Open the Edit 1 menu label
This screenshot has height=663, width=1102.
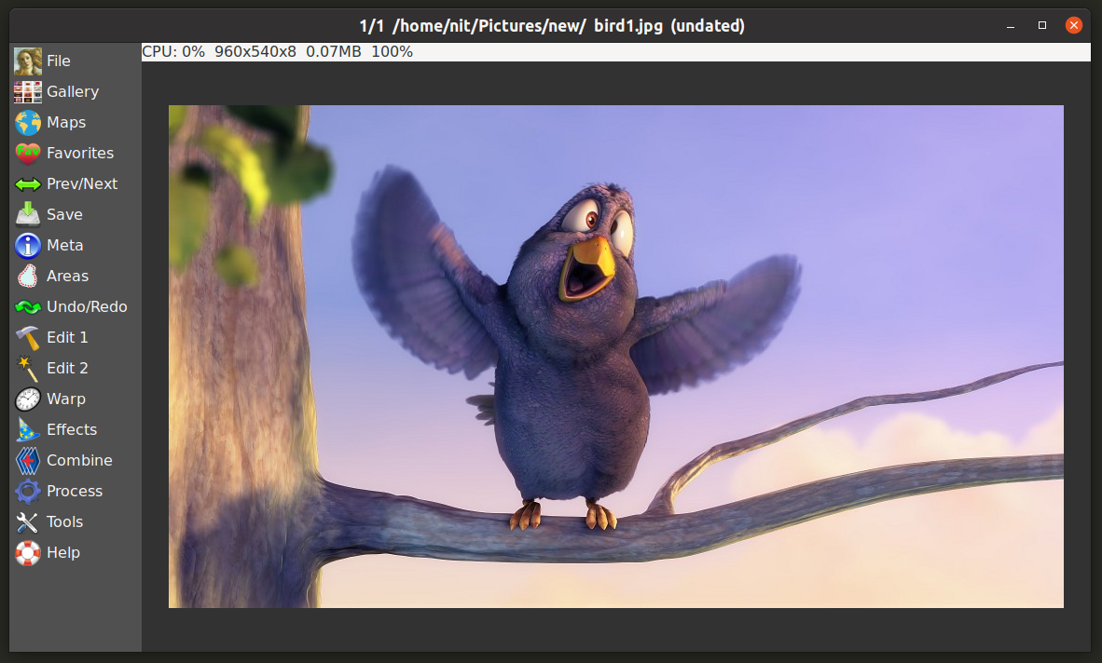click(67, 338)
